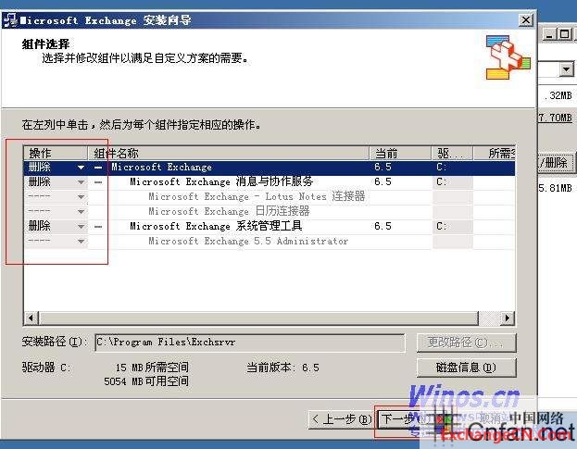Open action dropdown for Microsoft Exchange row
Screen dimensions: 577x449
point(81,168)
